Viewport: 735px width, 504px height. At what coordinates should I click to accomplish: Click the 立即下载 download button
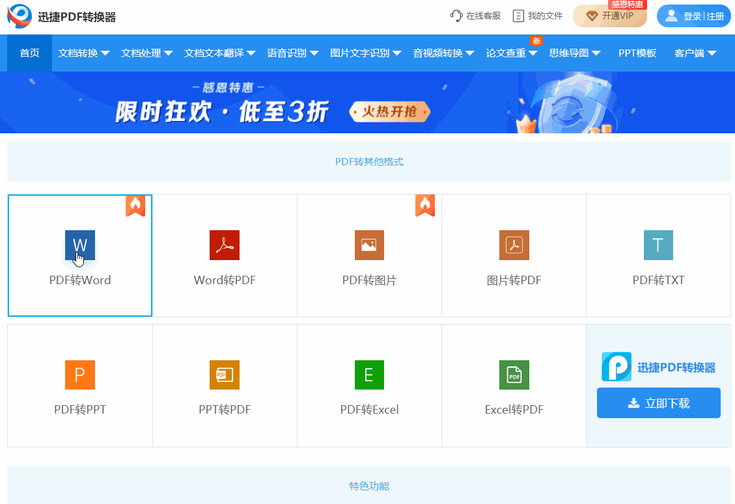(x=659, y=403)
